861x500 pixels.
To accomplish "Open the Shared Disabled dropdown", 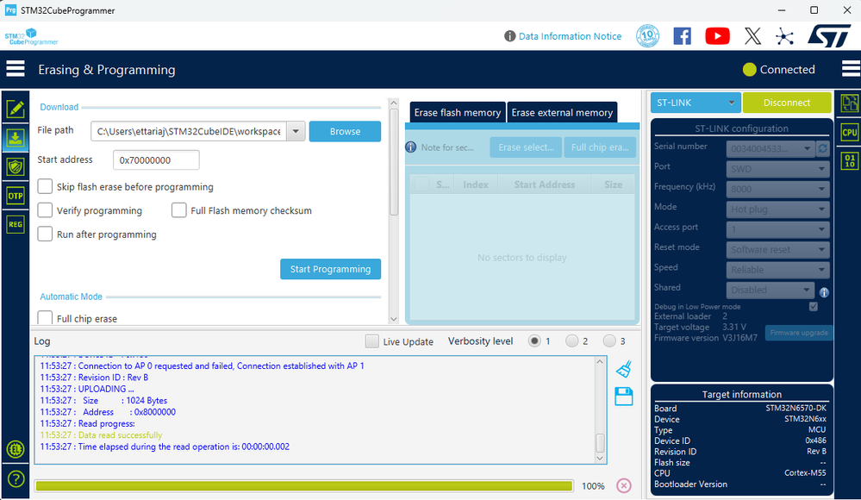I will point(770,290).
